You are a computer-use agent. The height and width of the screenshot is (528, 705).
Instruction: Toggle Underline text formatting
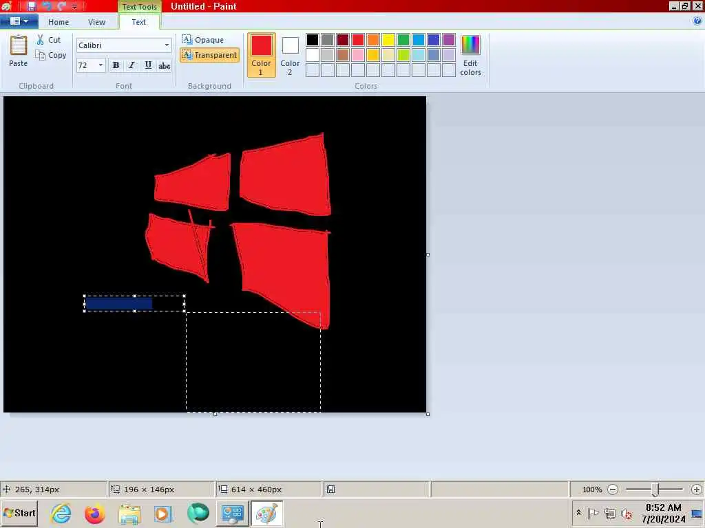click(148, 65)
